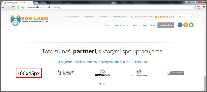Click the shopping cart icon
Image resolution: width=207 pixels, height=92 pixels.
[x=156, y=17]
